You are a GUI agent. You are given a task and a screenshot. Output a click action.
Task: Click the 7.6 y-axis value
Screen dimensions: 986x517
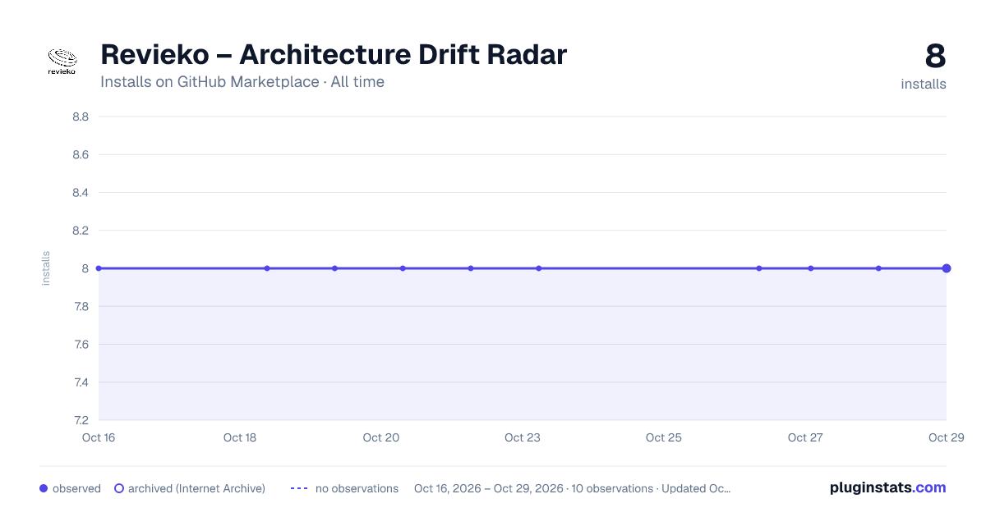pos(81,345)
